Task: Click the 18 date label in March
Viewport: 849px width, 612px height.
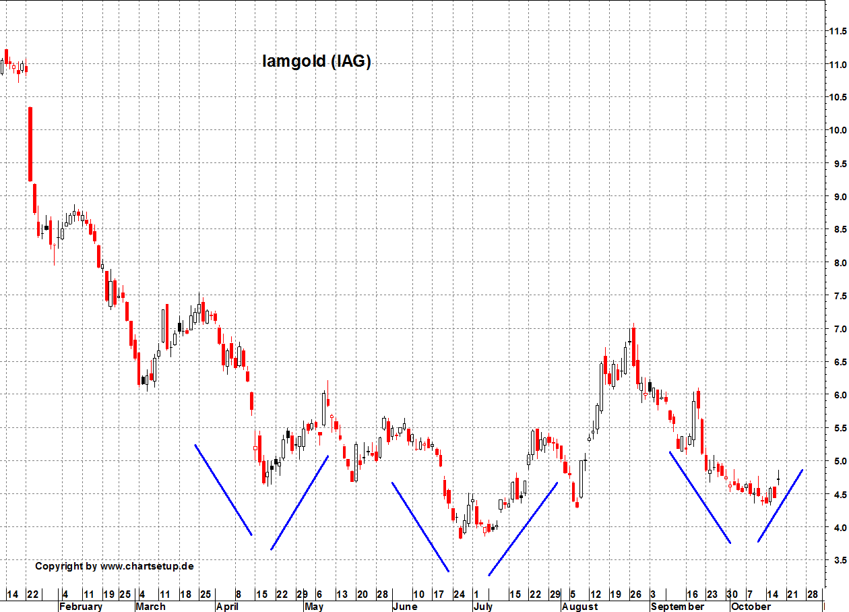Action: (185, 594)
